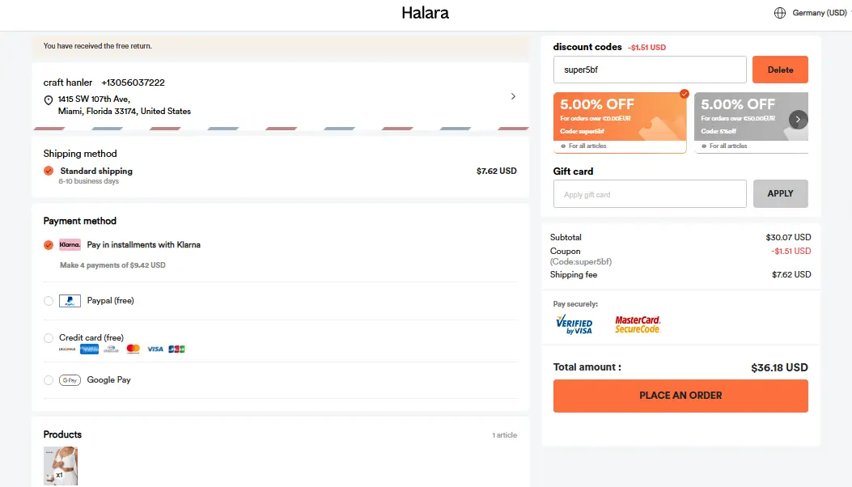Select the Google Pay radio button
The image size is (852, 487).
tap(49, 380)
